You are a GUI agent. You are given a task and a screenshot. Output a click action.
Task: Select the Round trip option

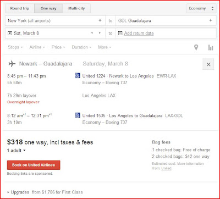(20, 8)
